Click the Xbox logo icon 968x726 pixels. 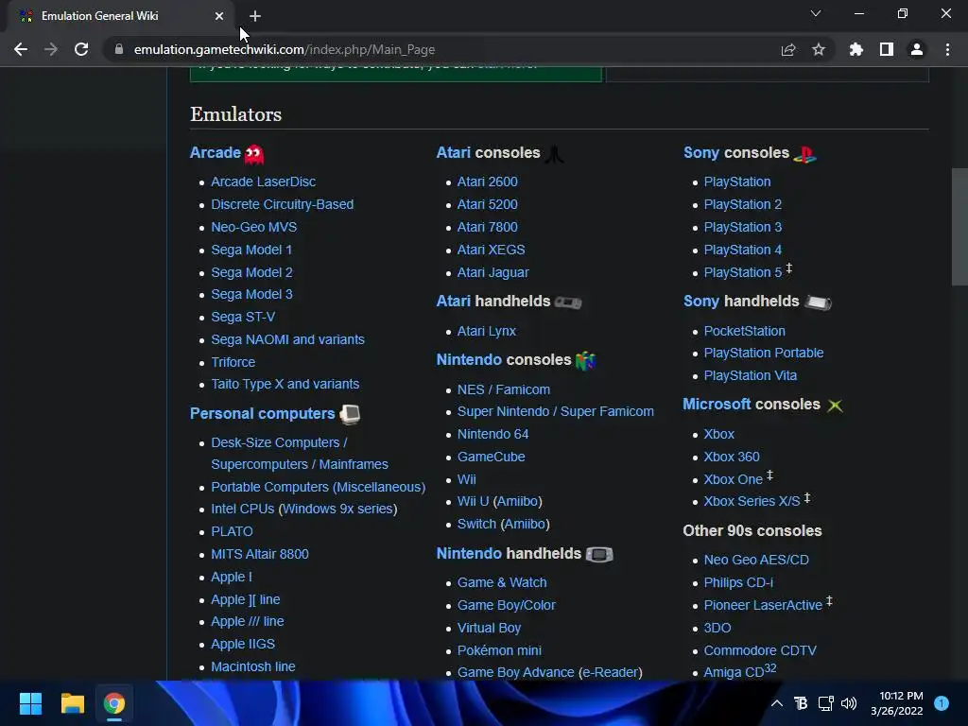coord(835,406)
